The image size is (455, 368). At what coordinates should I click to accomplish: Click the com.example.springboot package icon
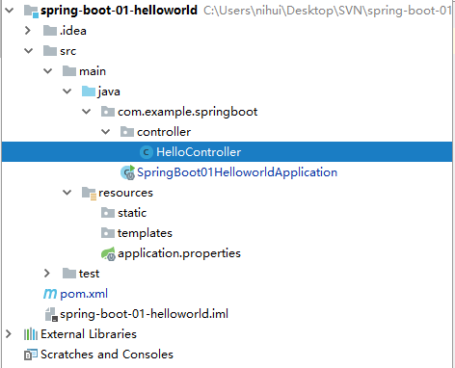[x=108, y=112]
